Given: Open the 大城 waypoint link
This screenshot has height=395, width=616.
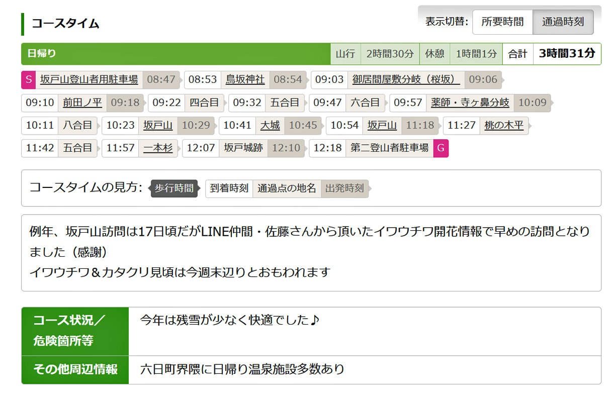Looking at the screenshot, I should [x=270, y=125].
